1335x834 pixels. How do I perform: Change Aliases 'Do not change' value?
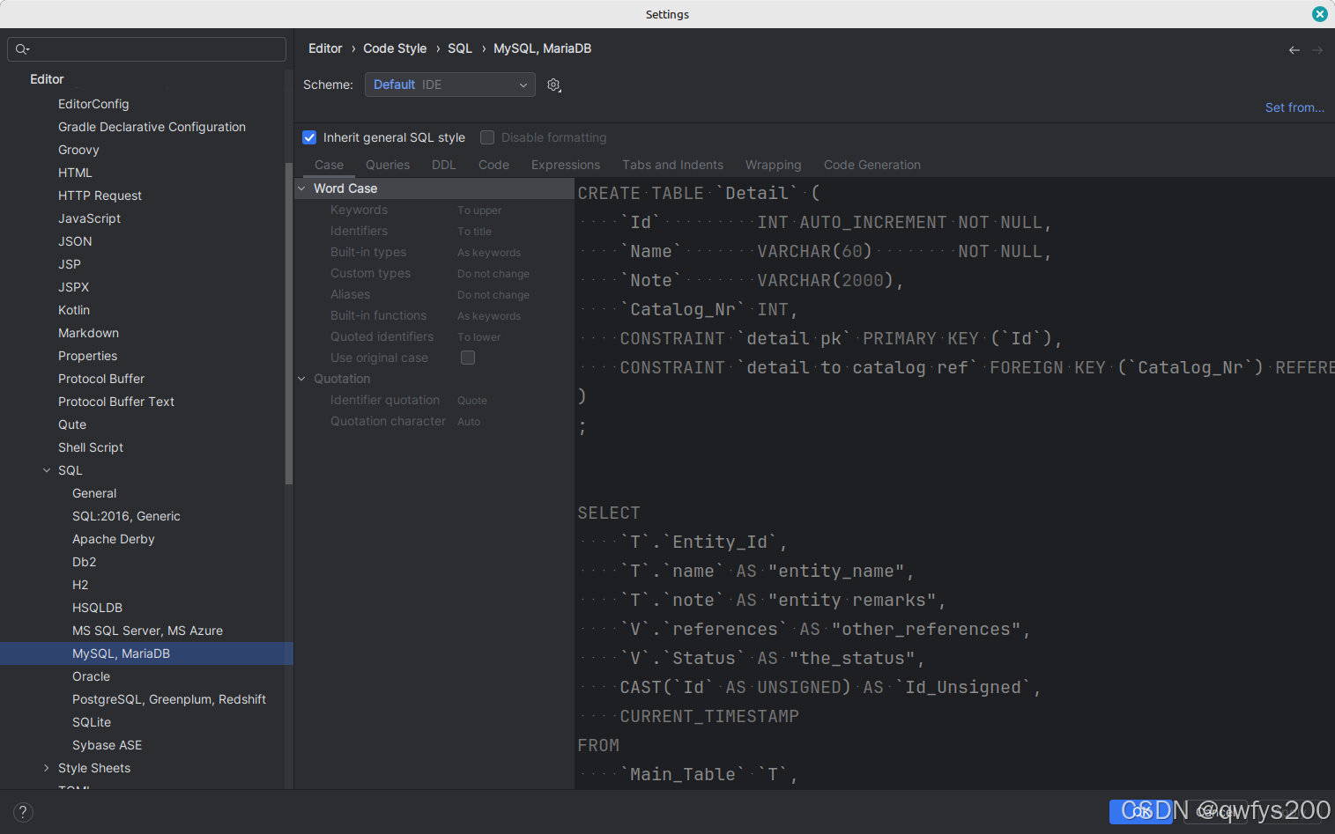[x=493, y=295]
